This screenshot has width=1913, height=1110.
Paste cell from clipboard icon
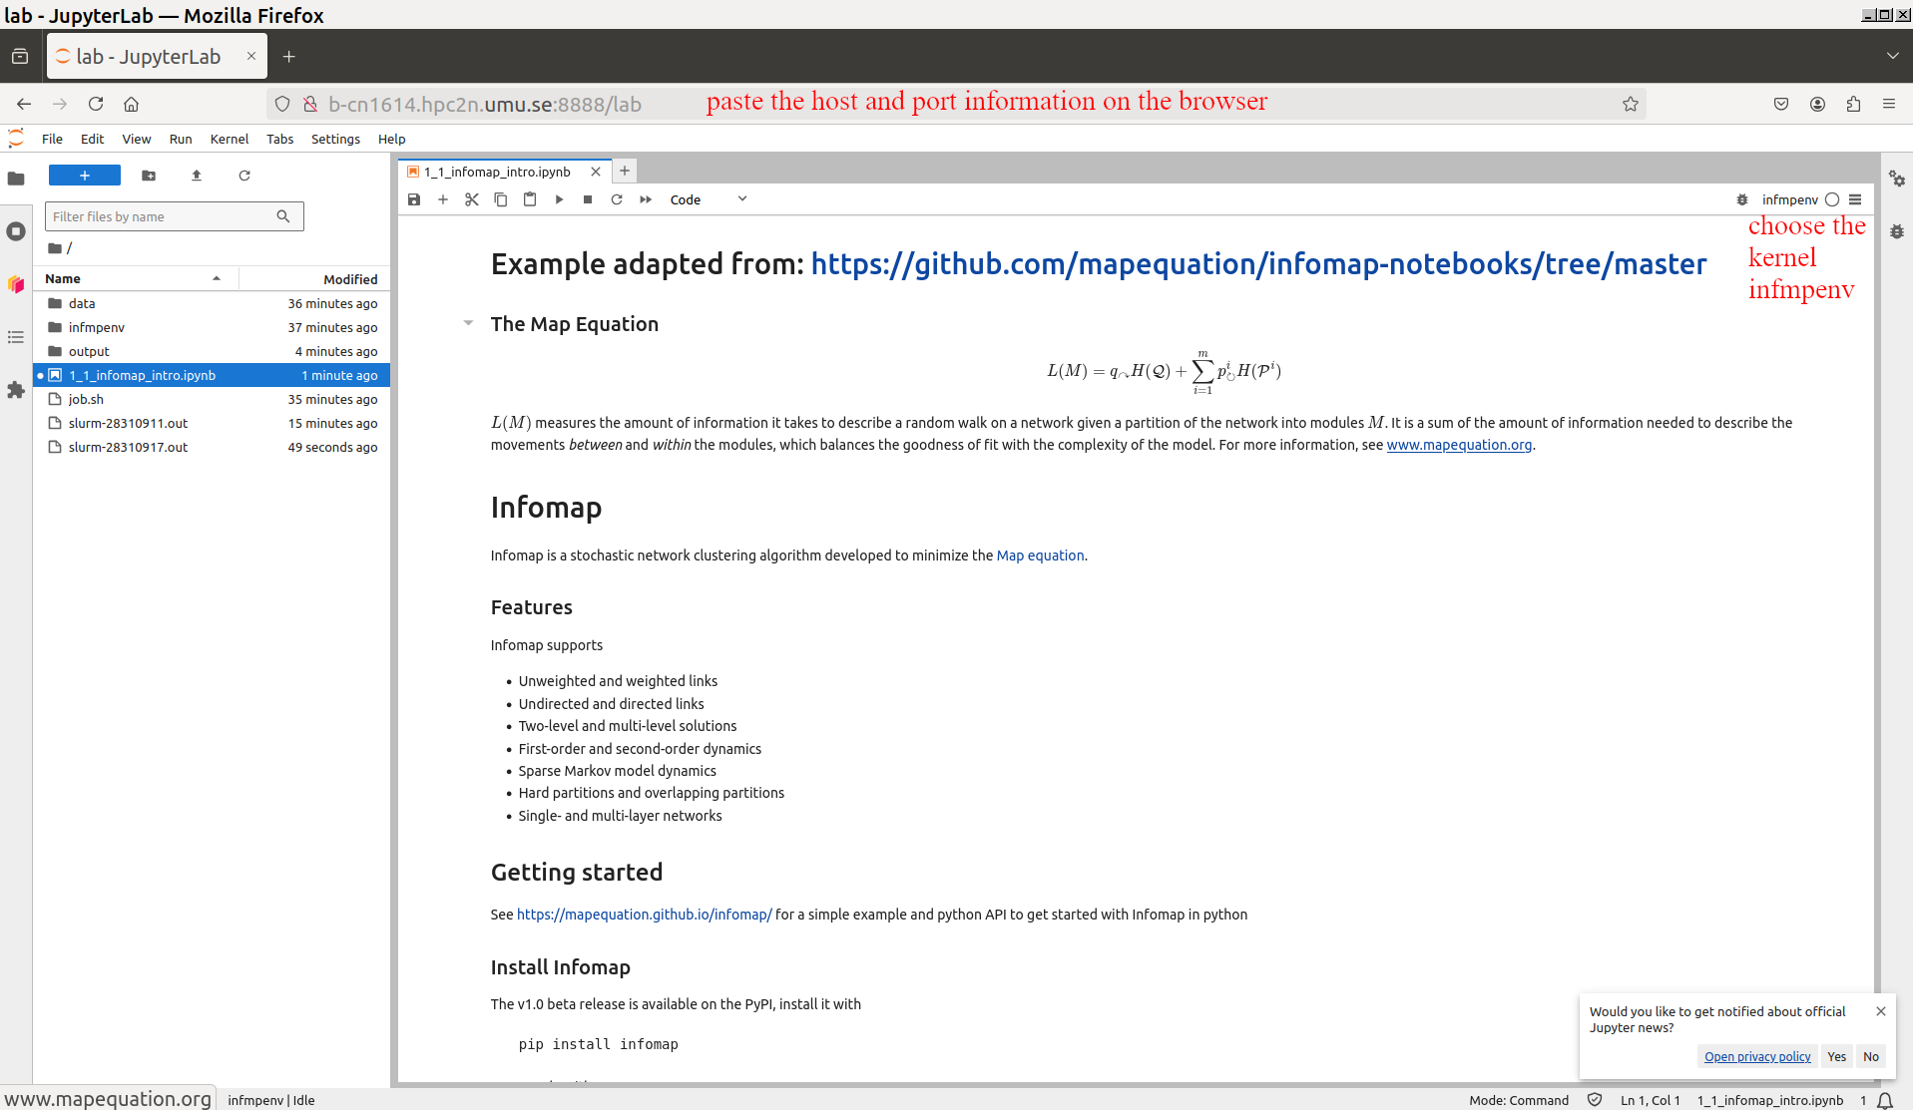tap(530, 199)
